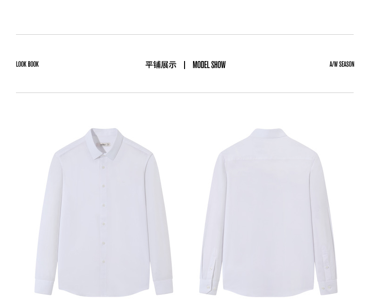Click the right sleeve cuff of front shirt
This screenshot has height=308, width=371.
(x=163, y=286)
